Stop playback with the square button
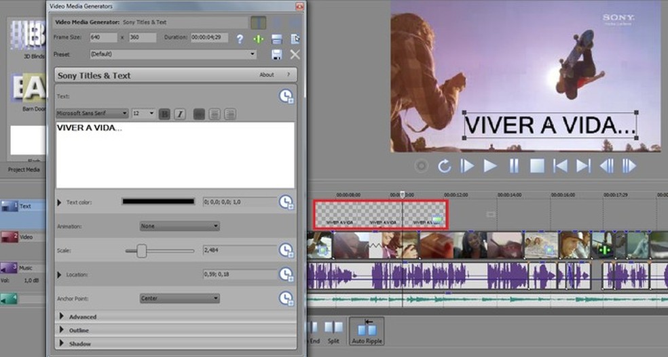 pyautogui.click(x=537, y=166)
